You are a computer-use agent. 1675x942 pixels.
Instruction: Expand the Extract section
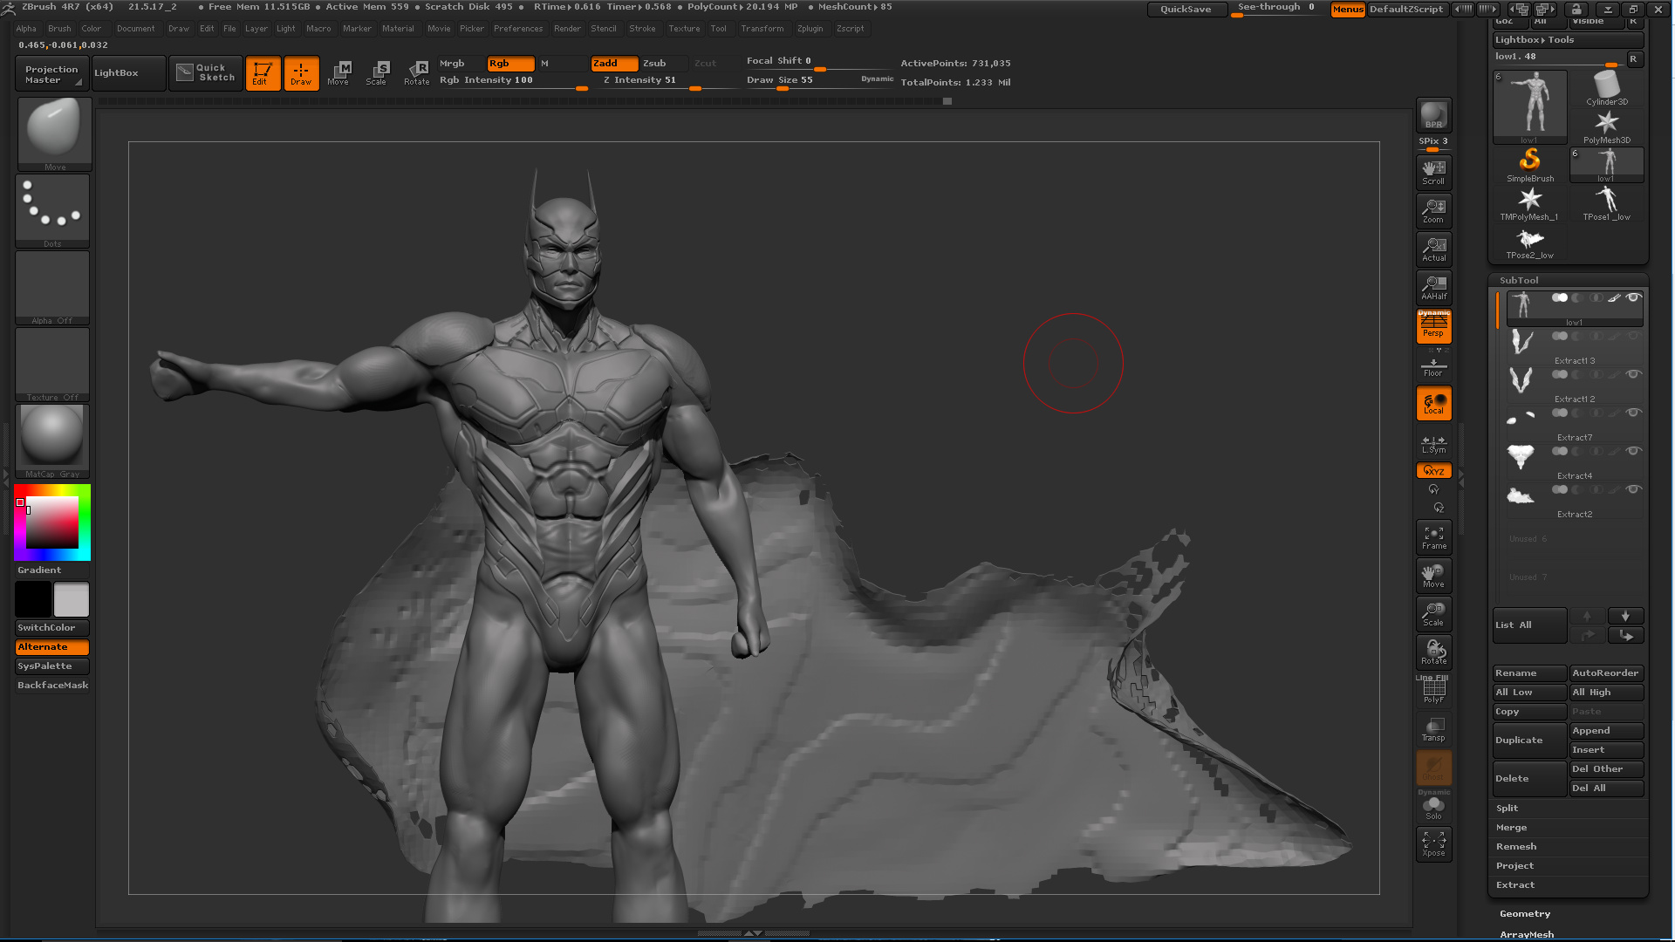tap(1515, 885)
